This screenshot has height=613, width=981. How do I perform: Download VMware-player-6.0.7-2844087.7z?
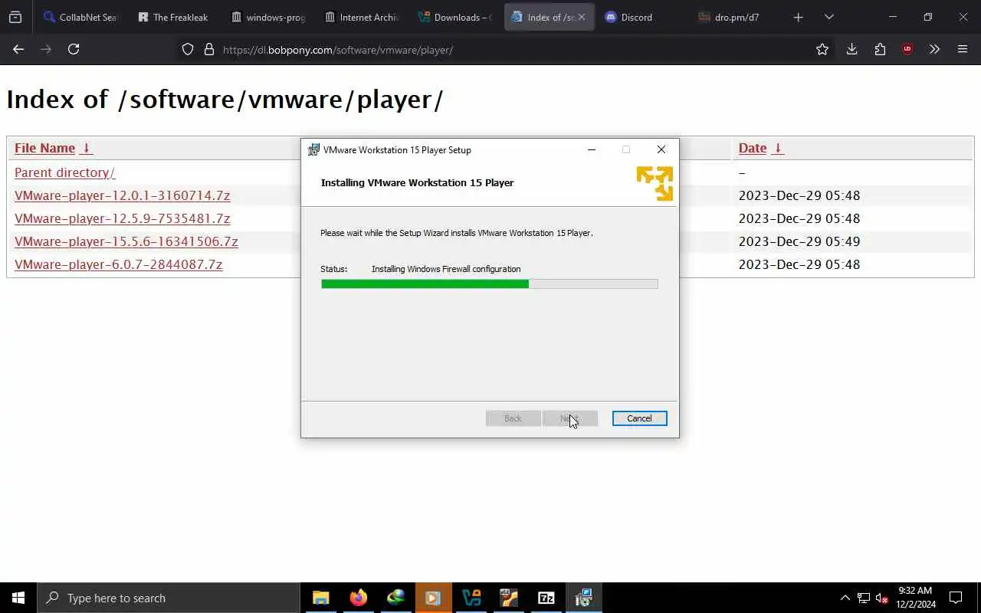[x=119, y=264]
